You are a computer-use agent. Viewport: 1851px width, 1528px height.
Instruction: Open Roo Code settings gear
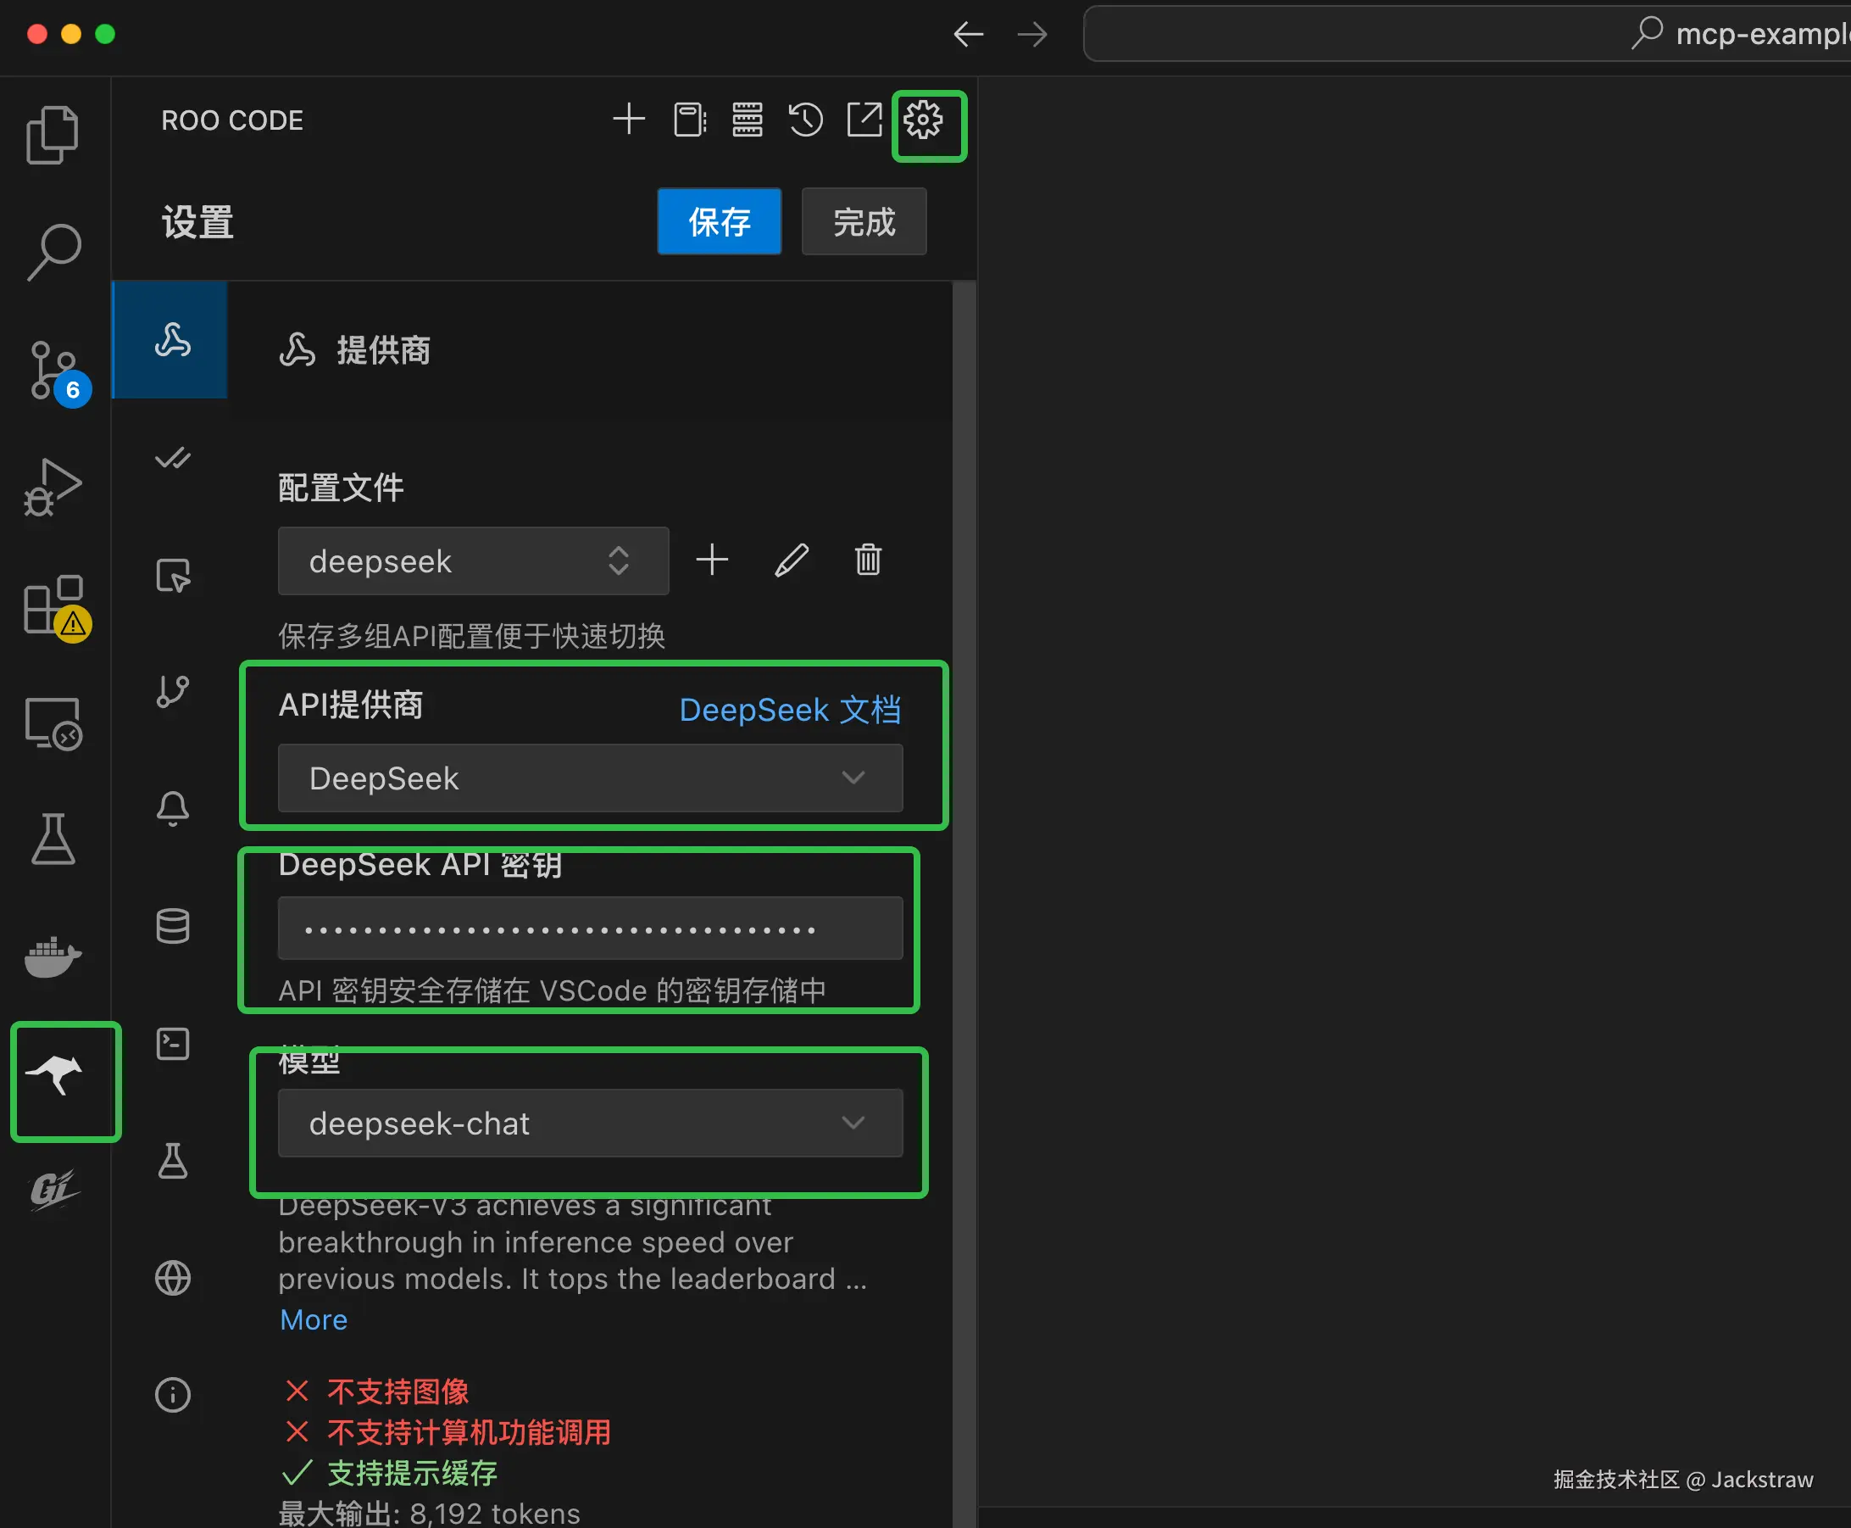tap(923, 120)
